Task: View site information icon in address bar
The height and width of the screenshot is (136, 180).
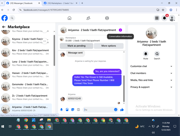Action: tap(21, 10)
